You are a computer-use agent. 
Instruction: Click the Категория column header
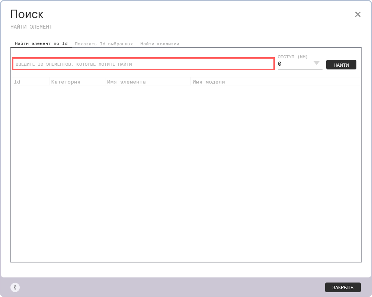tap(66, 82)
